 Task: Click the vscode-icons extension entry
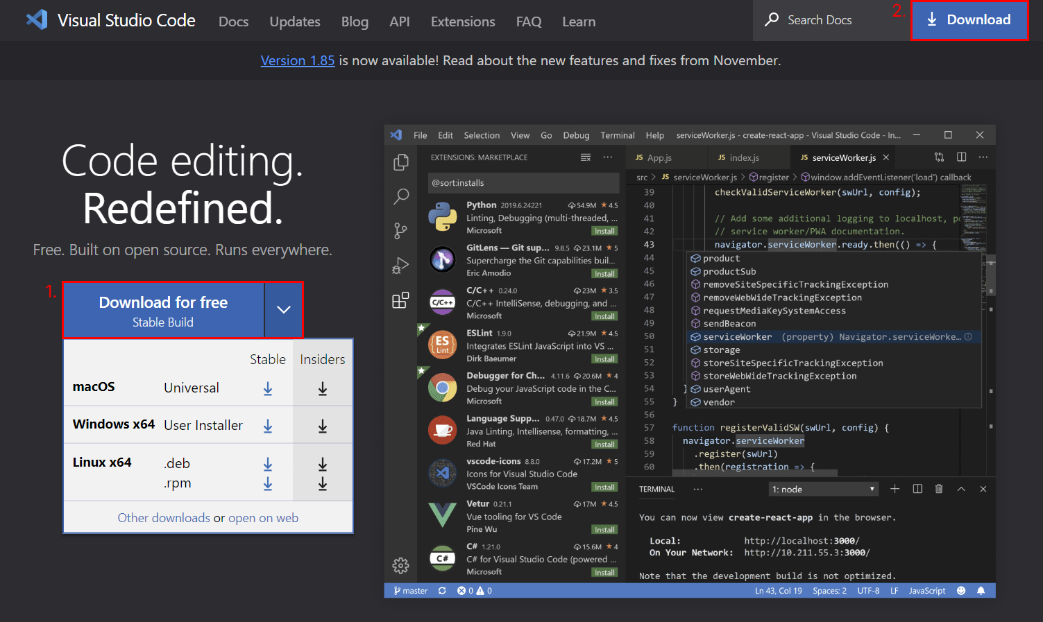[521, 474]
